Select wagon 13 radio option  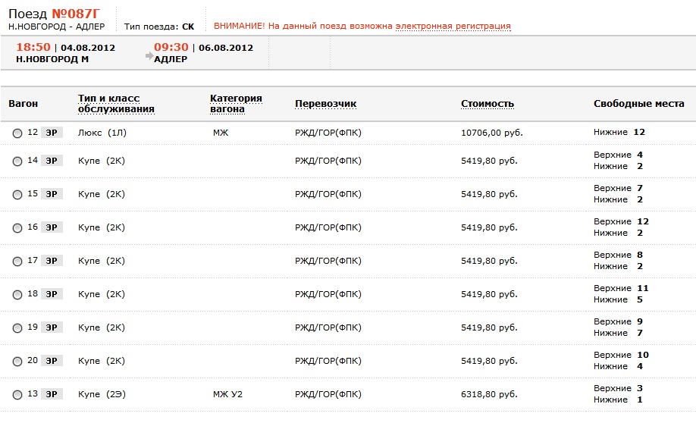17,395
